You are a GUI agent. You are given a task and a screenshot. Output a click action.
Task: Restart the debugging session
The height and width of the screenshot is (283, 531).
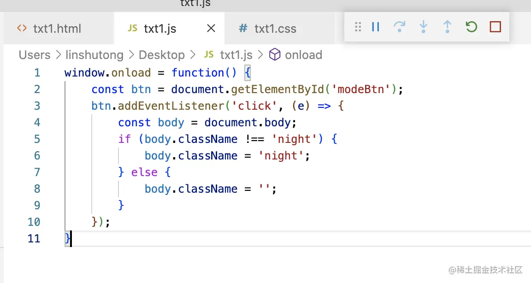(x=472, y=27)
